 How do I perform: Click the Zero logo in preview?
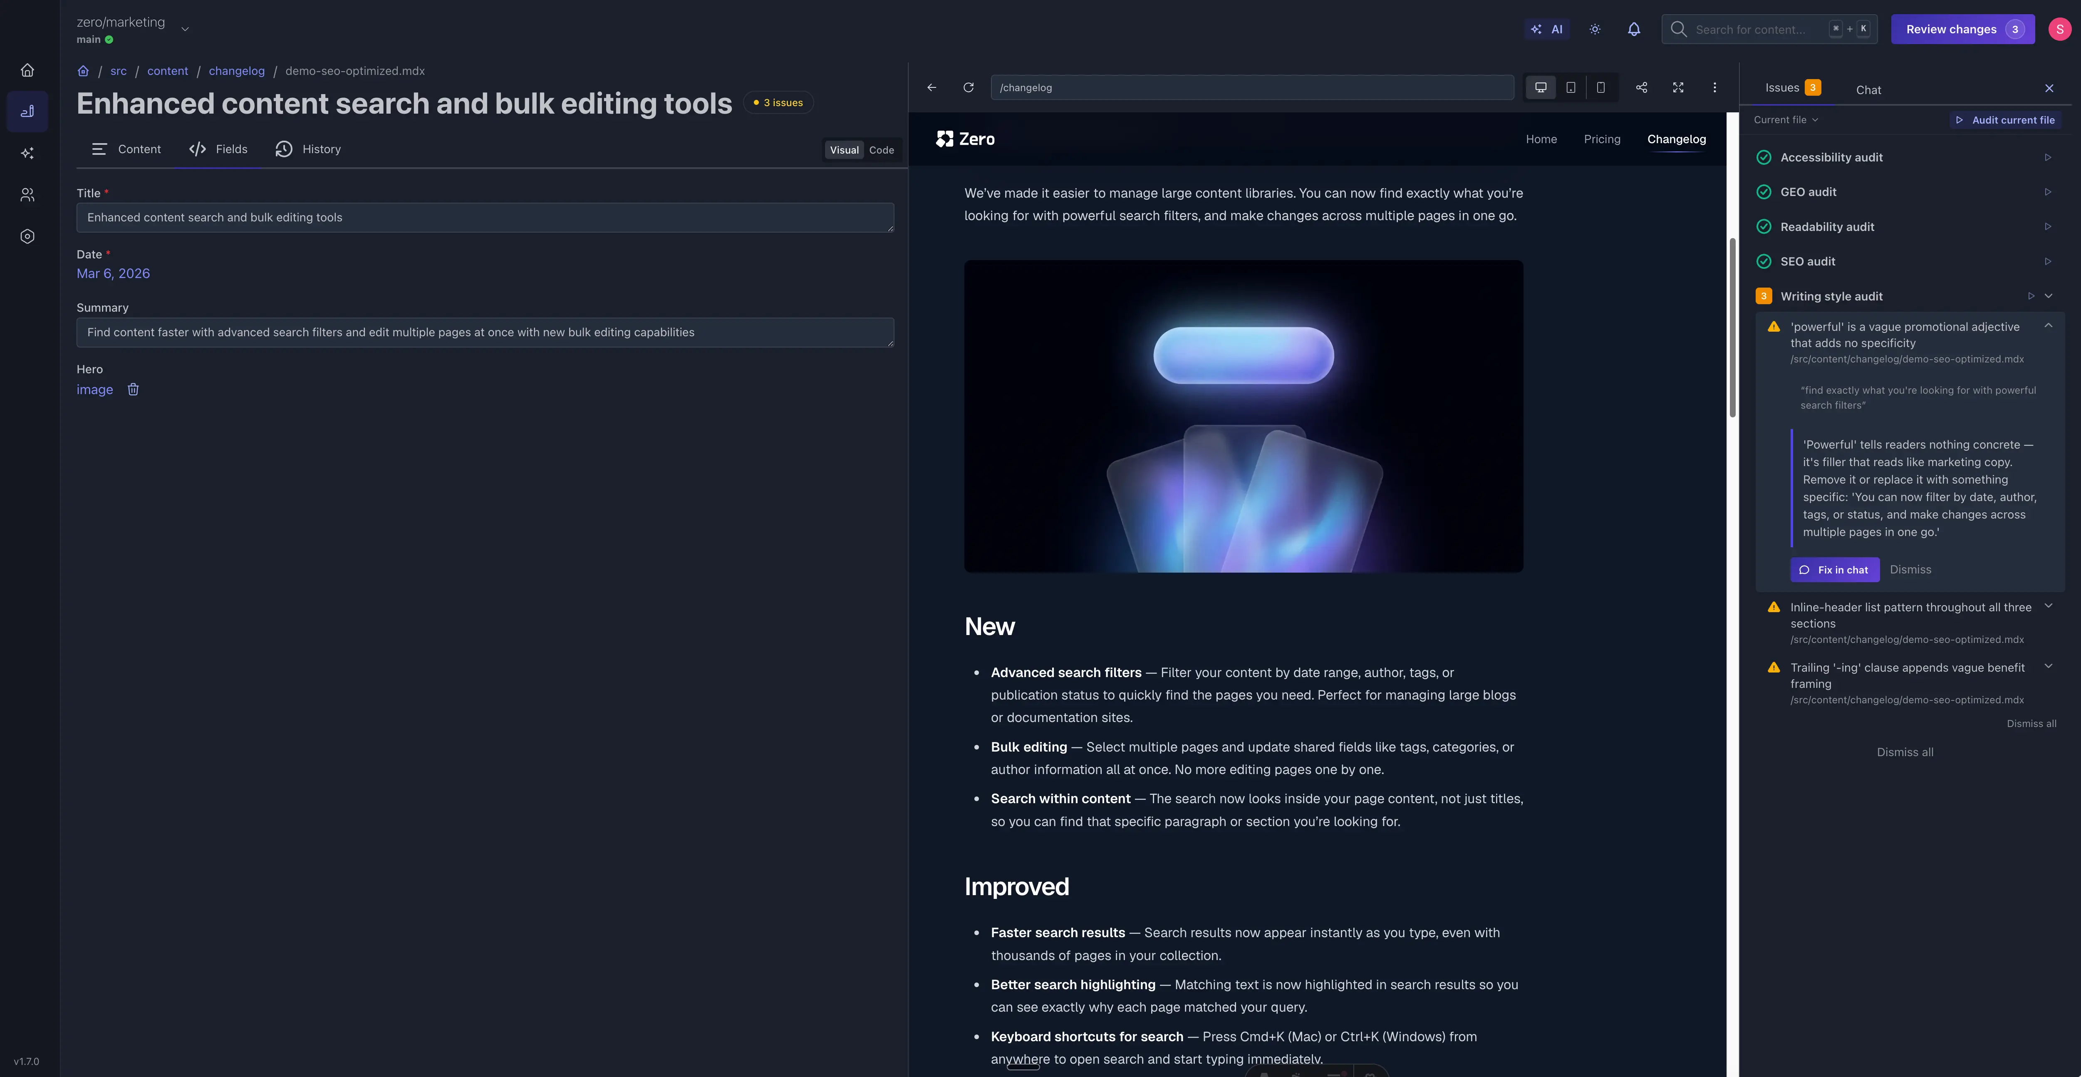[965, 139]
